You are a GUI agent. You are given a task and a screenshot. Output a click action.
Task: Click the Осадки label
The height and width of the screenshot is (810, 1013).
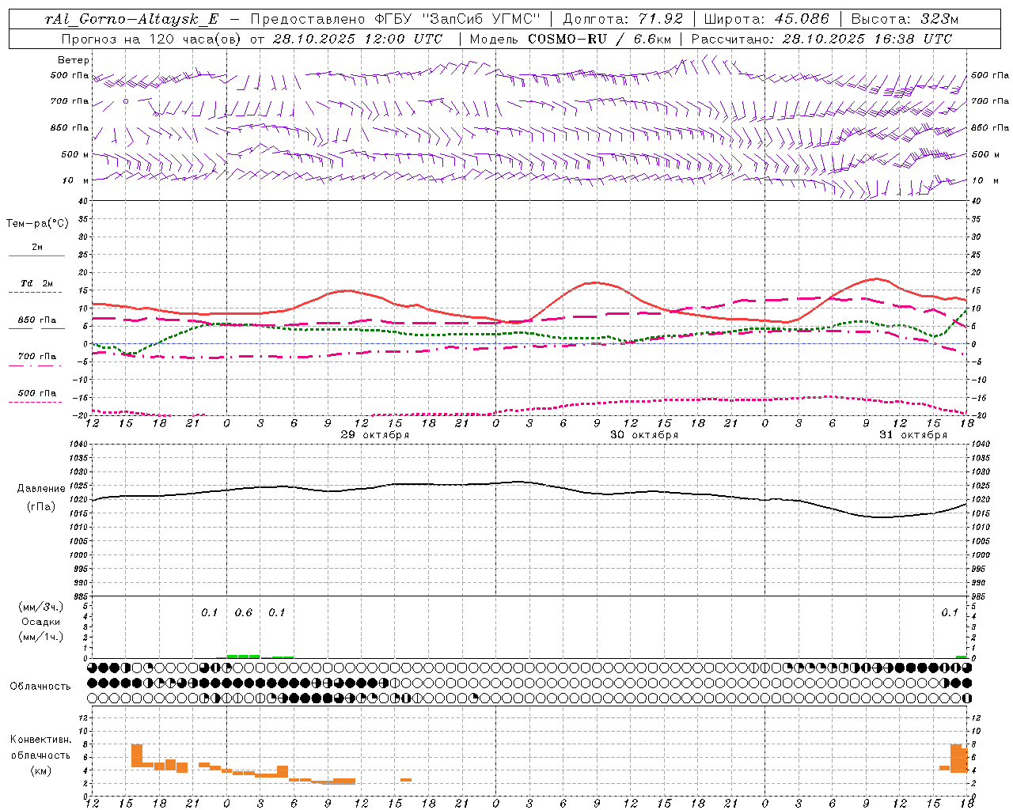click(x=41, y=622)
